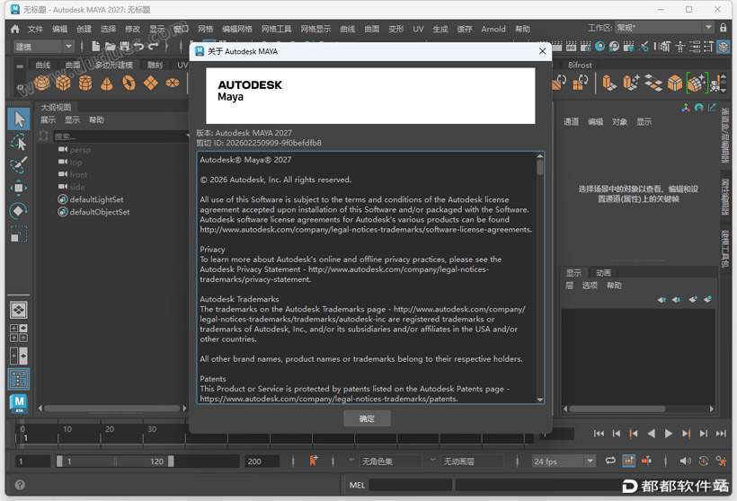737x501 pixels.
Task: Click the Home icon in menu bar
Action: point(15,29)
